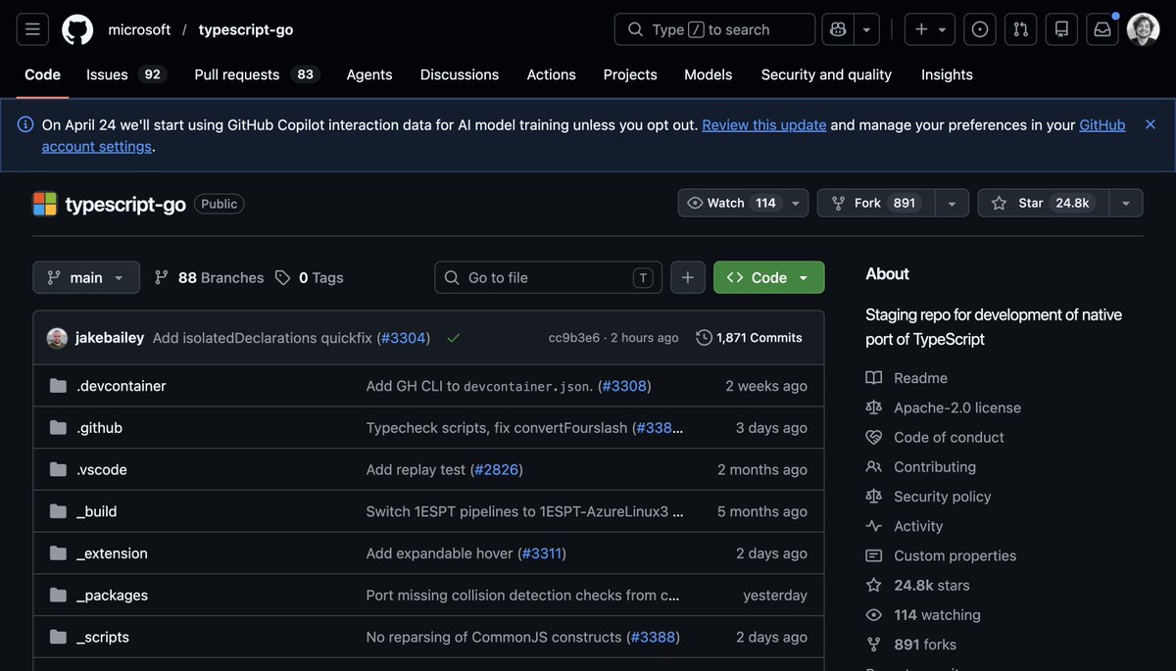The width and height of the screenshot is (1176, 671).
Task: Open your pull requests icon in header
Action: (1020, 29)
